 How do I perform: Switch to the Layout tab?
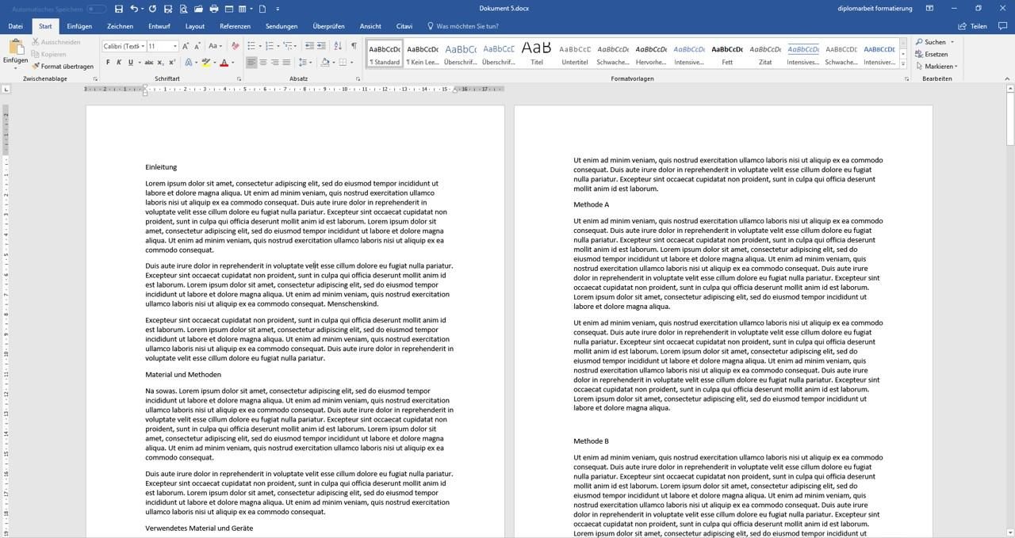195,26
